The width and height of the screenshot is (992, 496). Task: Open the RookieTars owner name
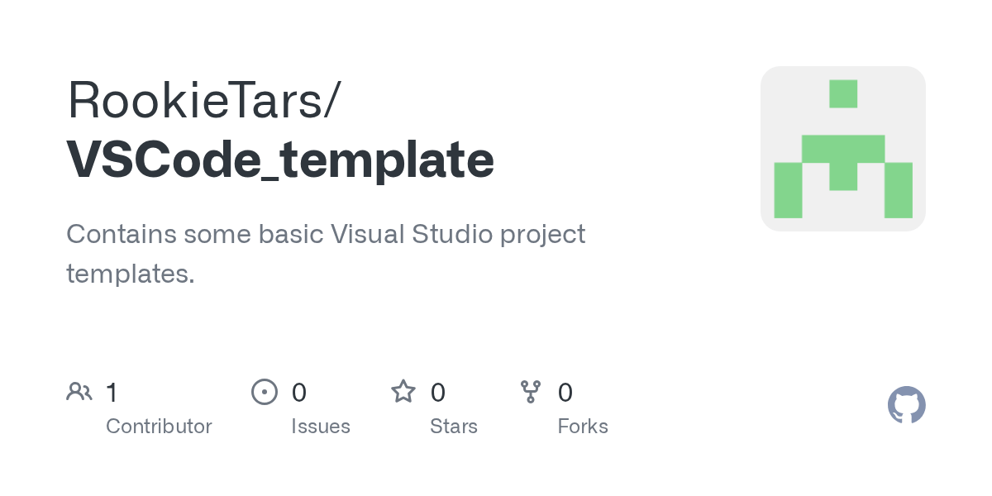(203, 99)
